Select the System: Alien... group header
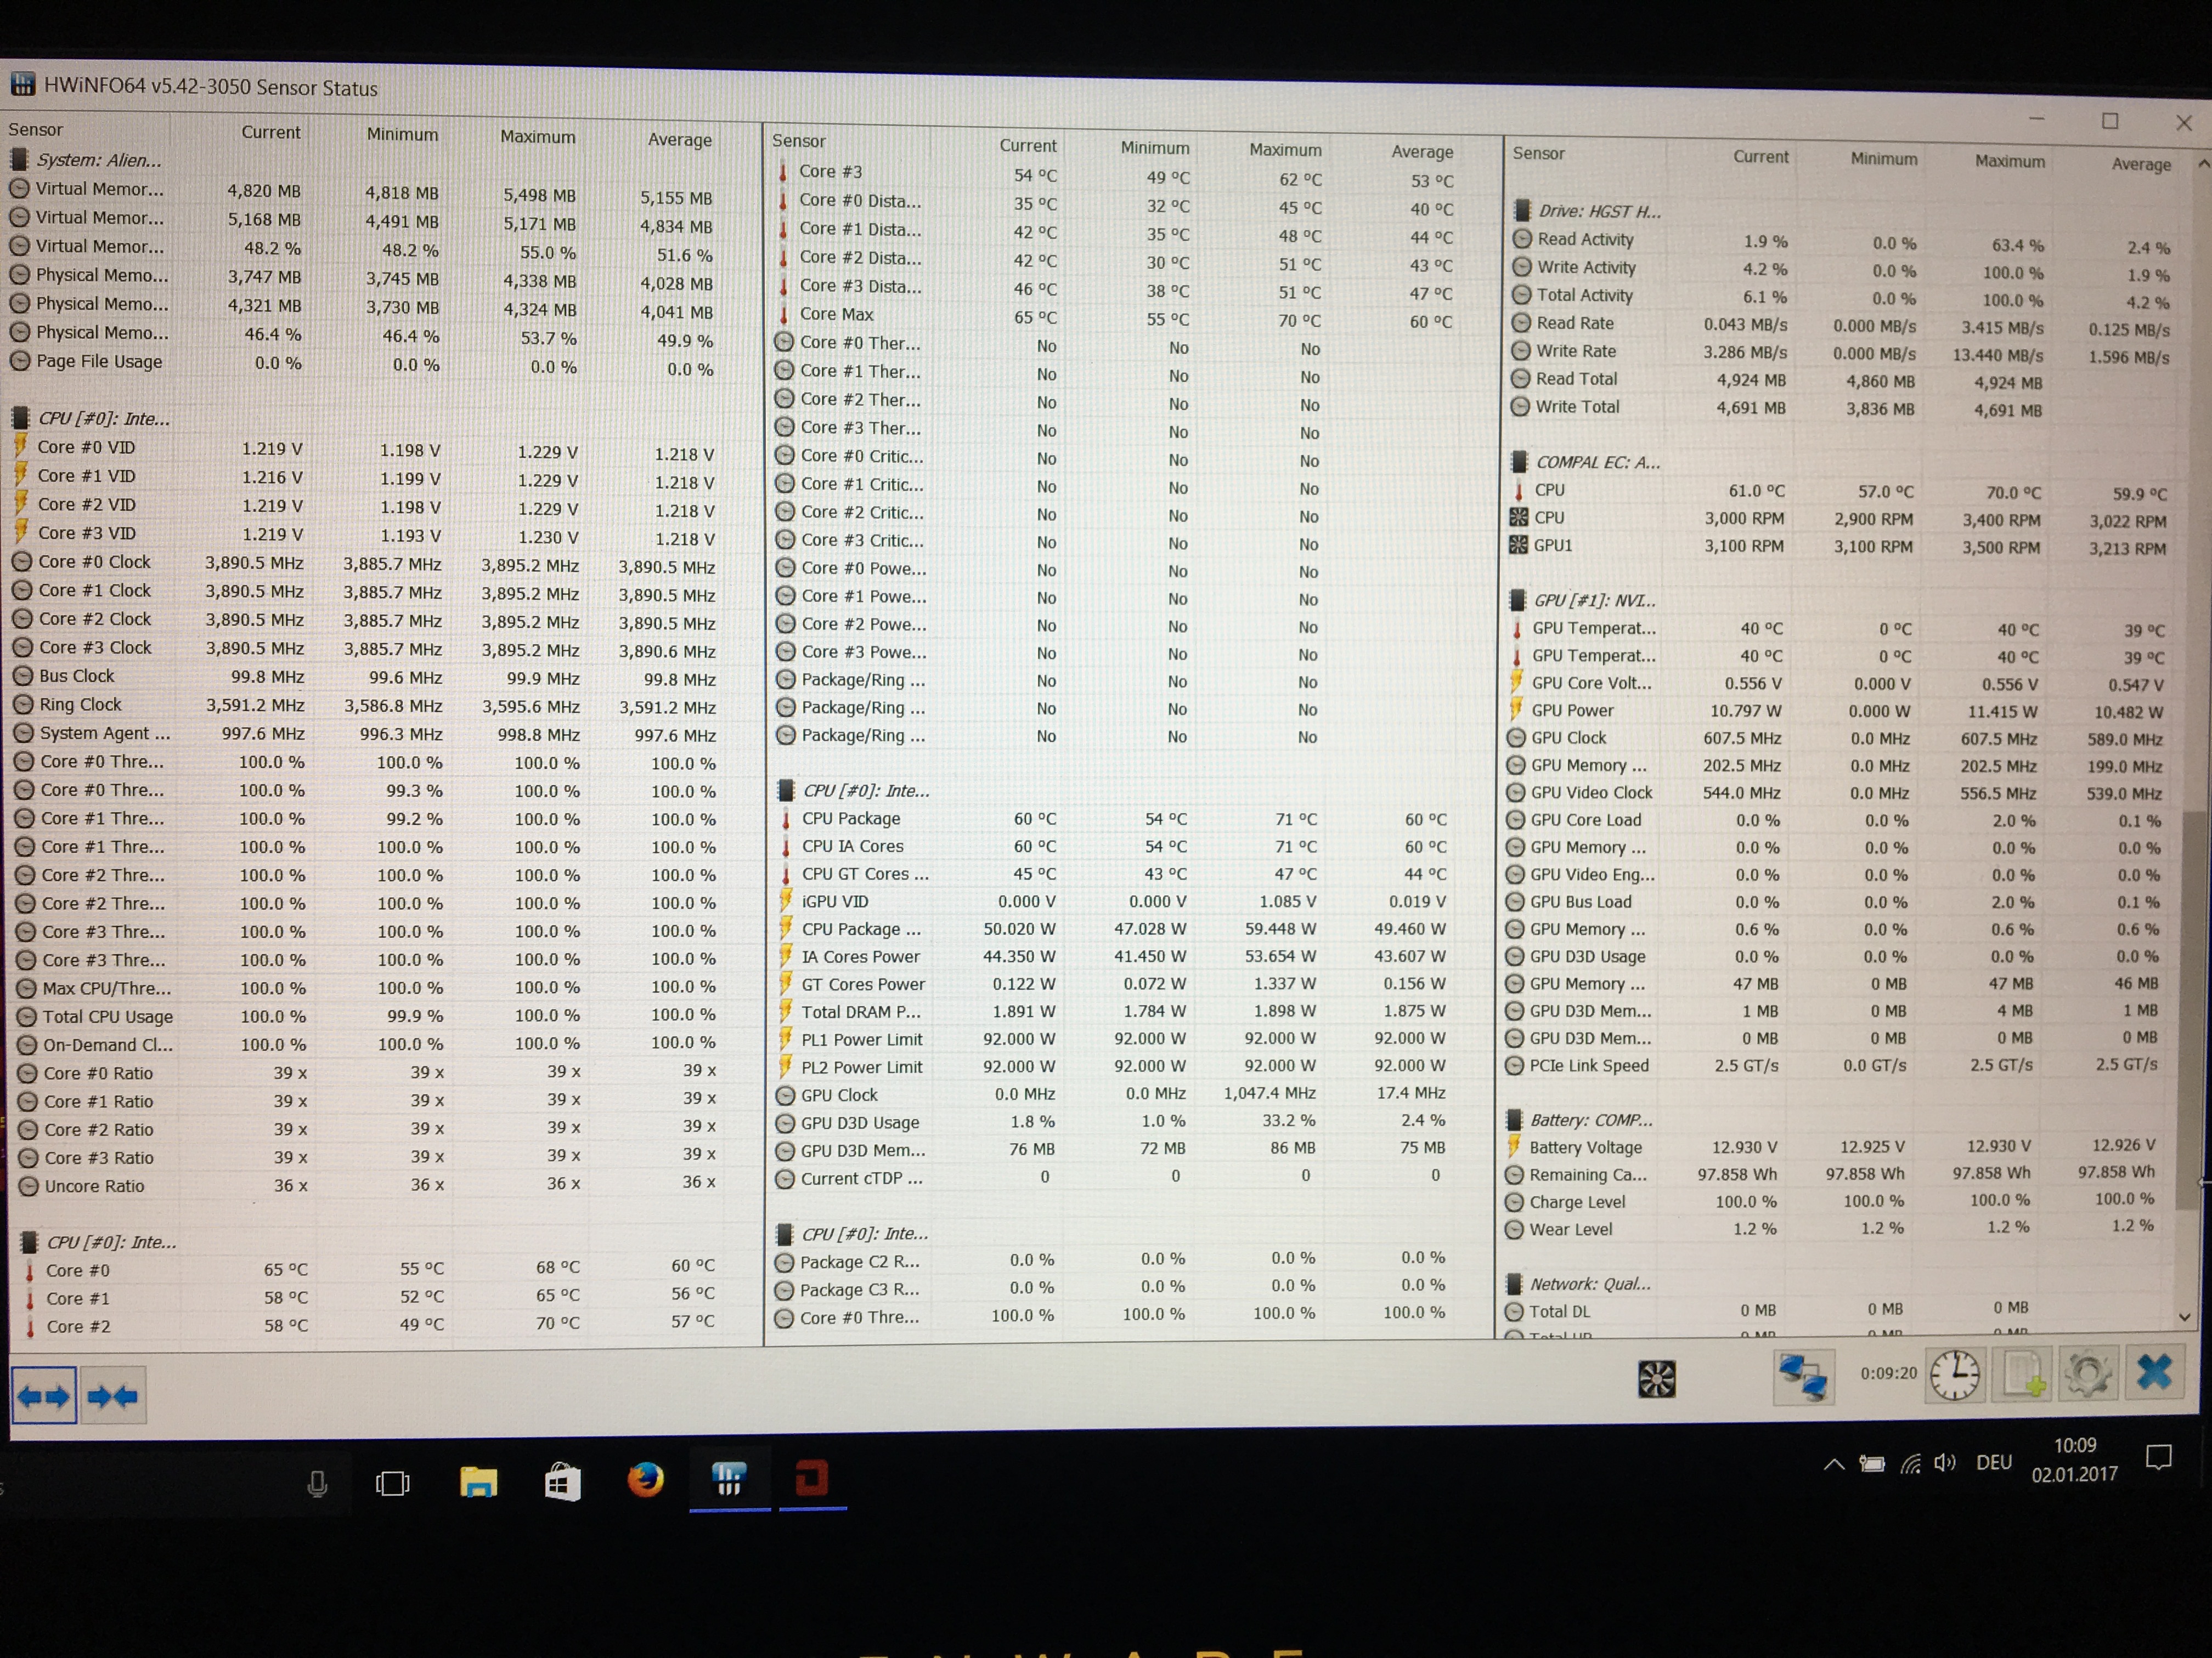Screen dimensions: 2212x1658 click(x=98, y=160)
